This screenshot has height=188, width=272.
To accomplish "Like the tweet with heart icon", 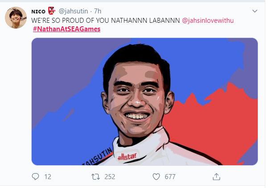I will 156,177.
